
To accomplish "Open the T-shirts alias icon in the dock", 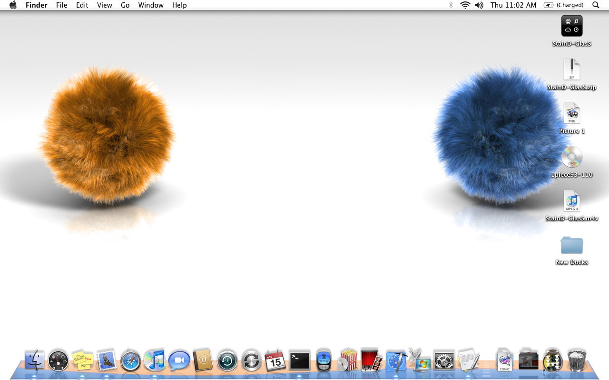I will [553, 360].
